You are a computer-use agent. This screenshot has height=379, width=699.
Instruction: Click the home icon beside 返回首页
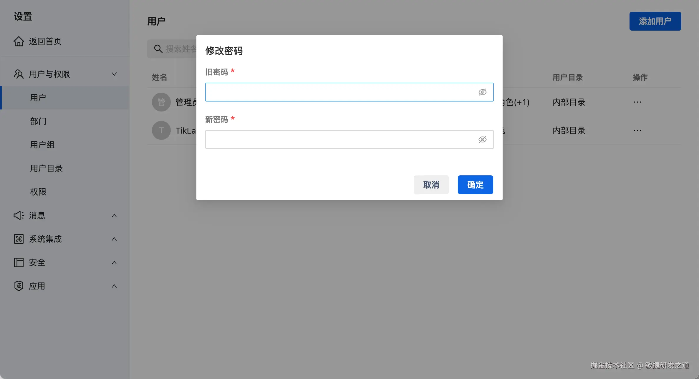tap(19, 41)
